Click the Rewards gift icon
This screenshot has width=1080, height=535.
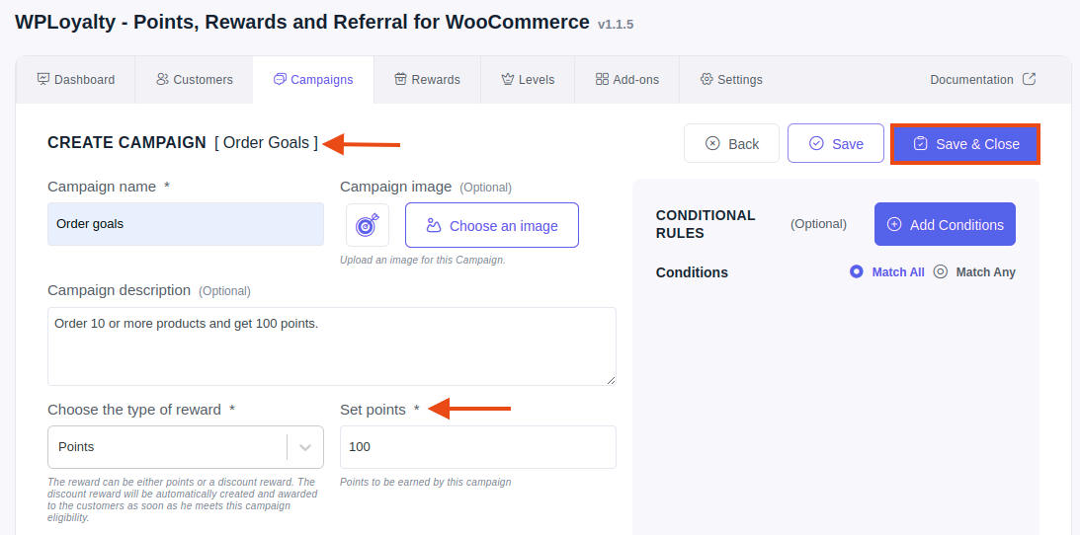tap(400, 79)
